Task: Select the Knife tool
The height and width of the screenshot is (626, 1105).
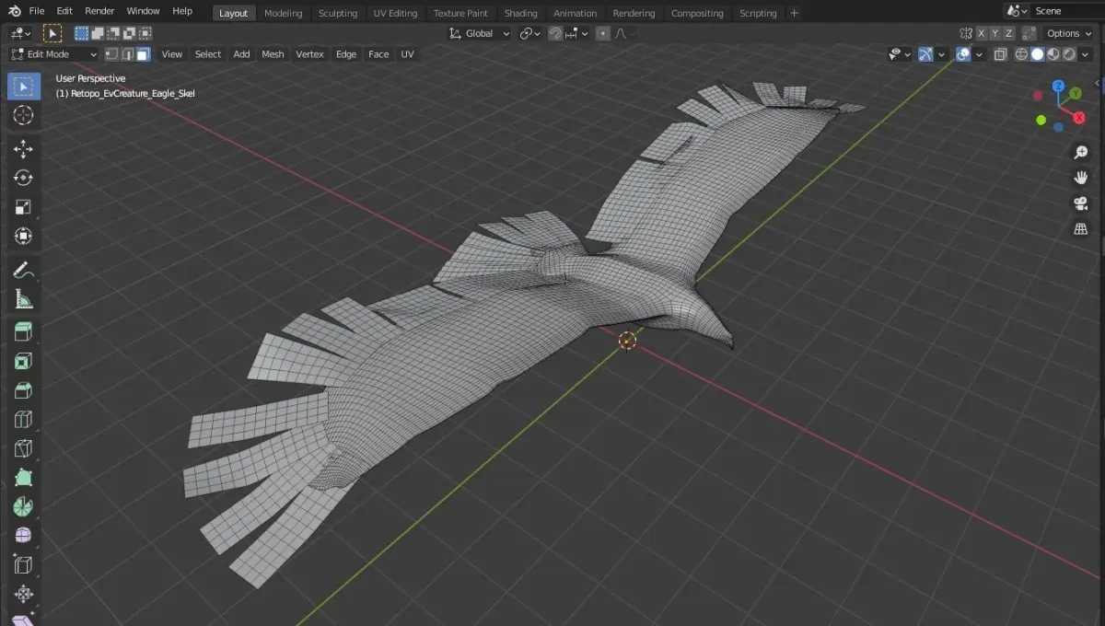Action: point(24,449)
